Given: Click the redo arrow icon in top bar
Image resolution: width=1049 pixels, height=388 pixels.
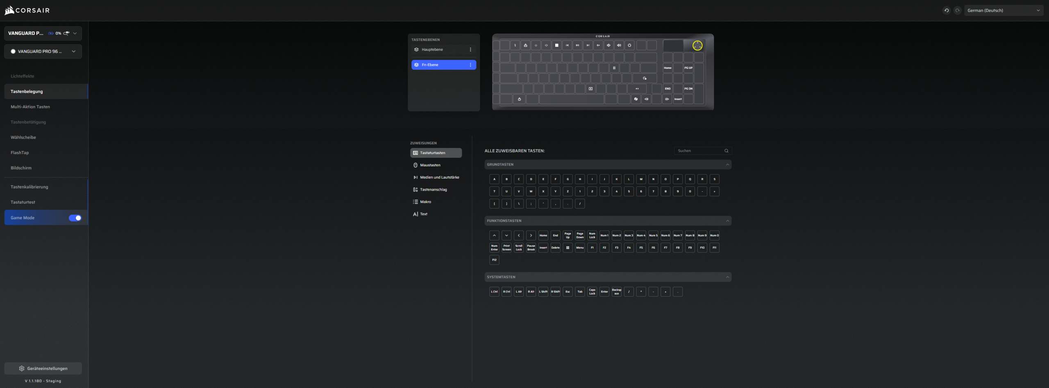Looking at the screenshot, I should tap(957, 11).
